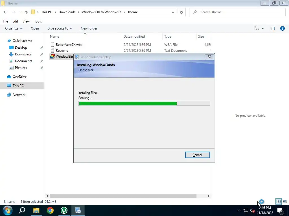Open uTorrent from the taskbar
Screen dimensions: 289x216
[64, 210]
